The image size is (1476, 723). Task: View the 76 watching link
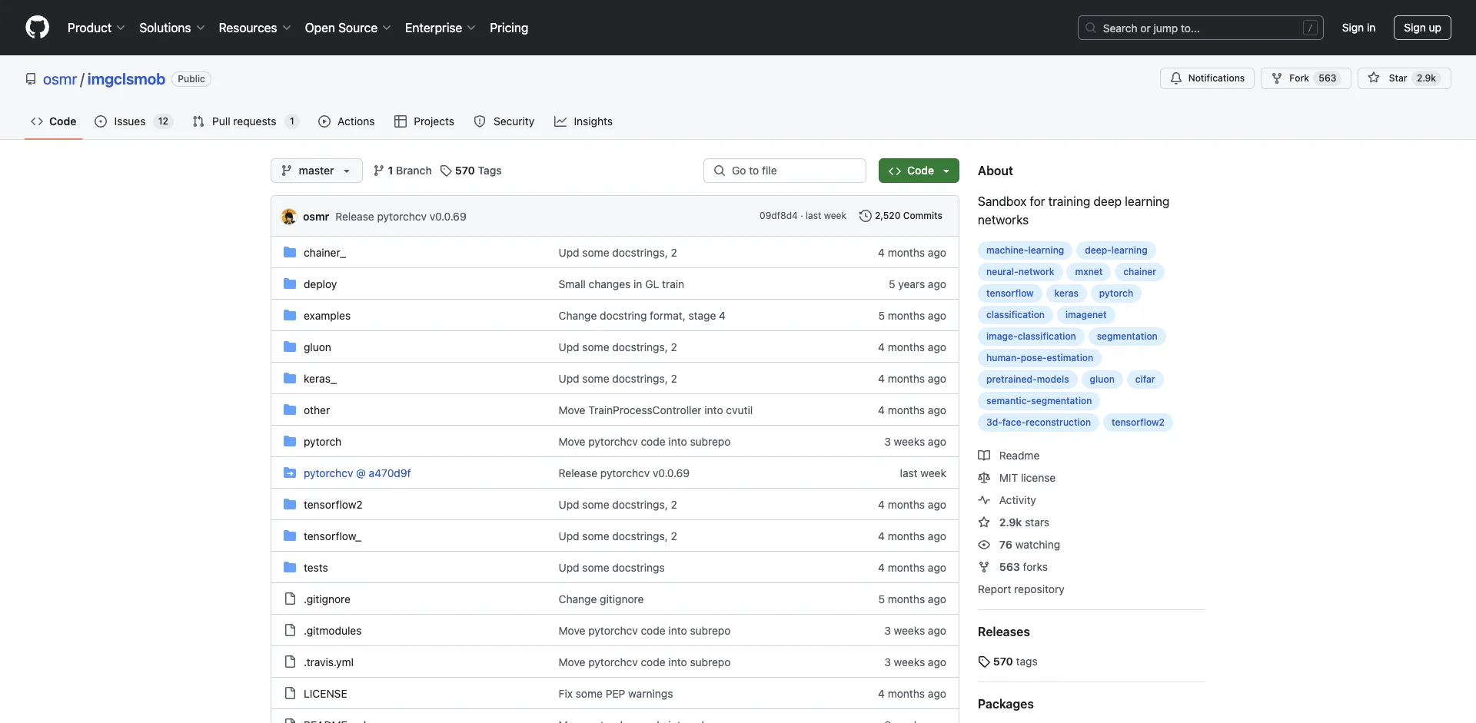(x=1019, y=545)
